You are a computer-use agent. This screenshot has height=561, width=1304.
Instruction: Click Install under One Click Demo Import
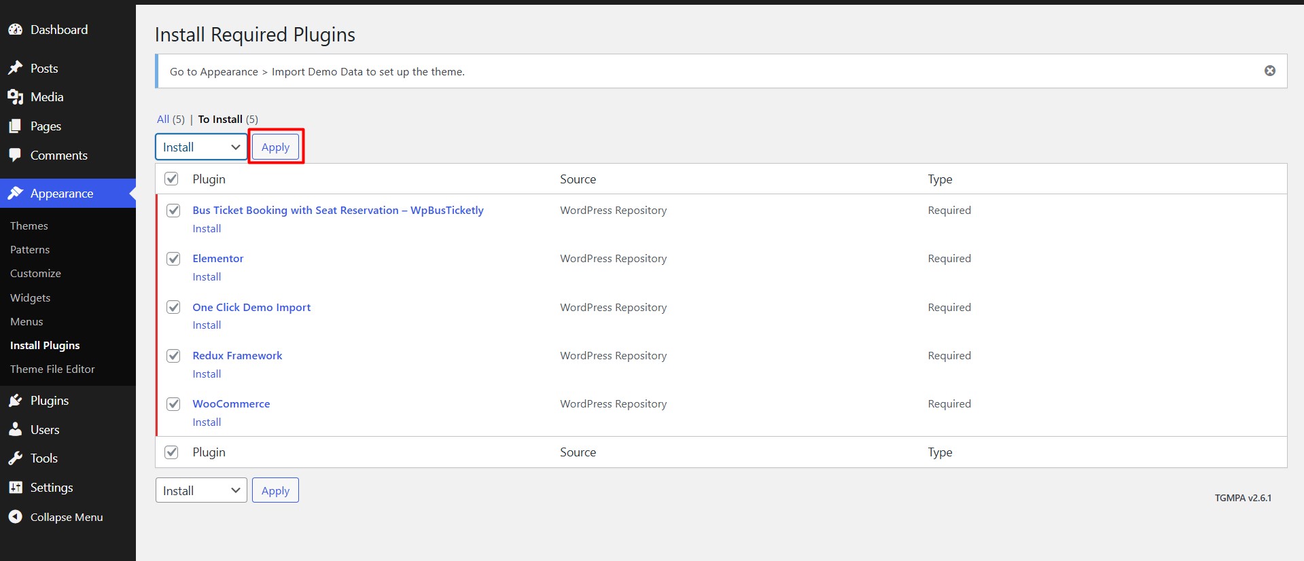tap(207, 325)
